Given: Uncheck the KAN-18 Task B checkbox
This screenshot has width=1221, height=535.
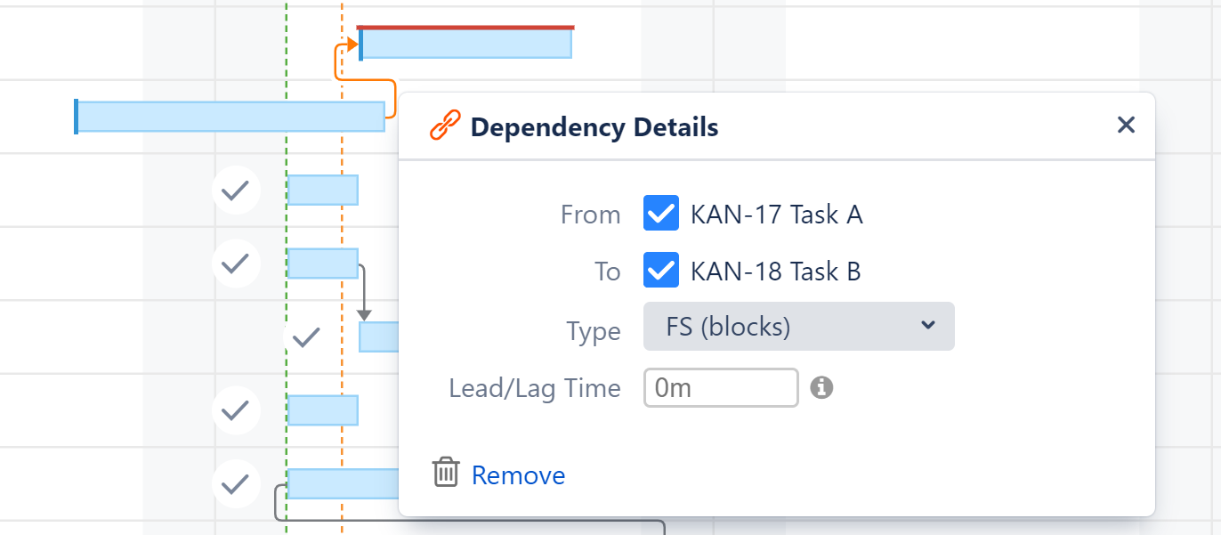Looking at the screenshot, I should (660, 271).
